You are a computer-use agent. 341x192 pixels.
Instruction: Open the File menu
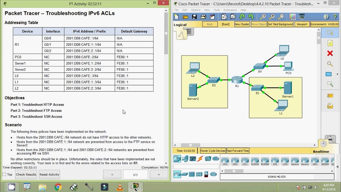(177, 10)
